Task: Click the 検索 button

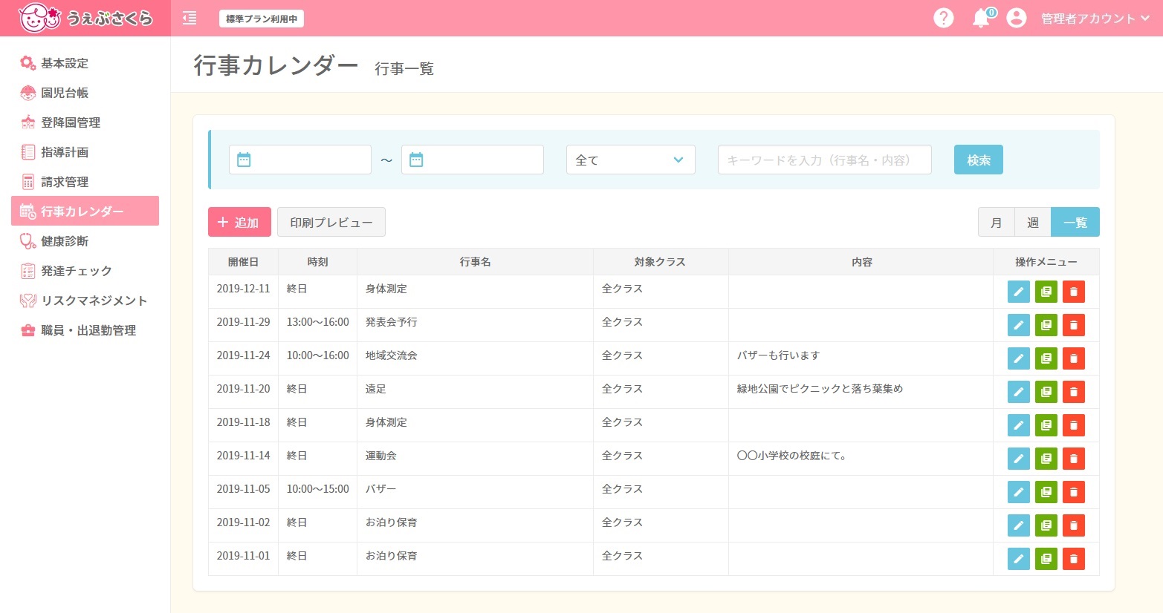Action: click(979, 160)
